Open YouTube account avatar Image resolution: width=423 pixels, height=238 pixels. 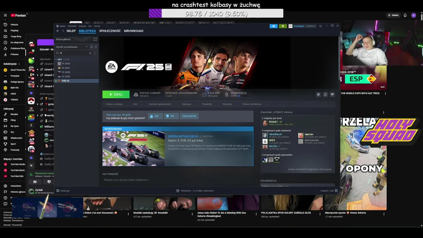413,15
